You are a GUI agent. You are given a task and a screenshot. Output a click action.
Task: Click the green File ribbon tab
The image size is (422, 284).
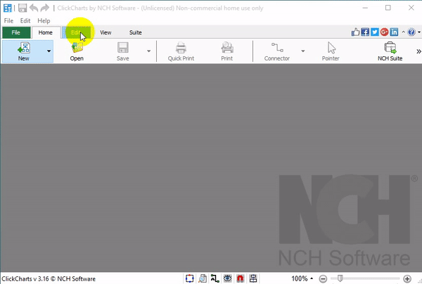pyautogui.click(x=16, y=32)
